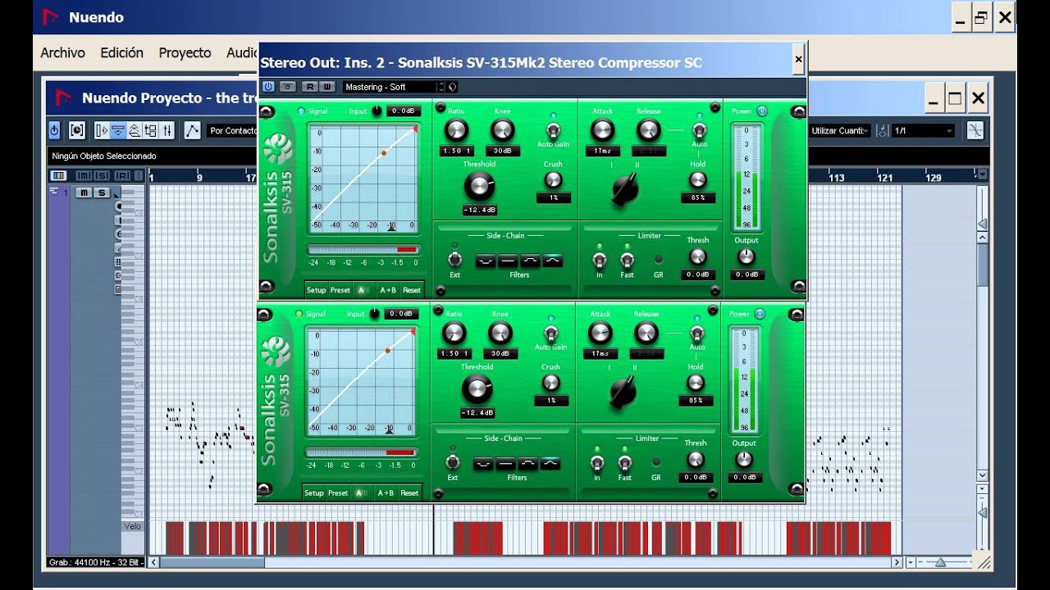Select fourth Side-Chain filter shape in upper panel
This screenshot has width=1050, height=590.
pyautogui.click(x=551, y=261)
